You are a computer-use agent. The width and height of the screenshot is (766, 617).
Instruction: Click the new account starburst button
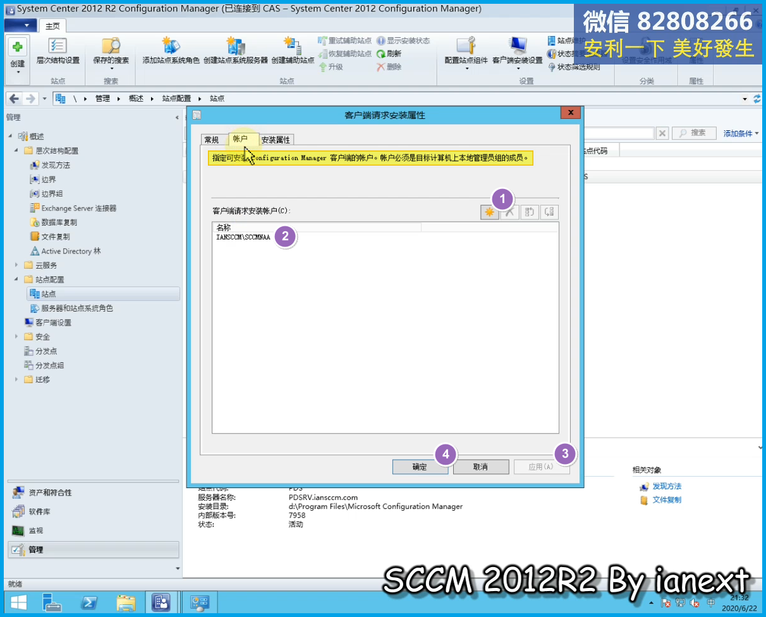489,212
